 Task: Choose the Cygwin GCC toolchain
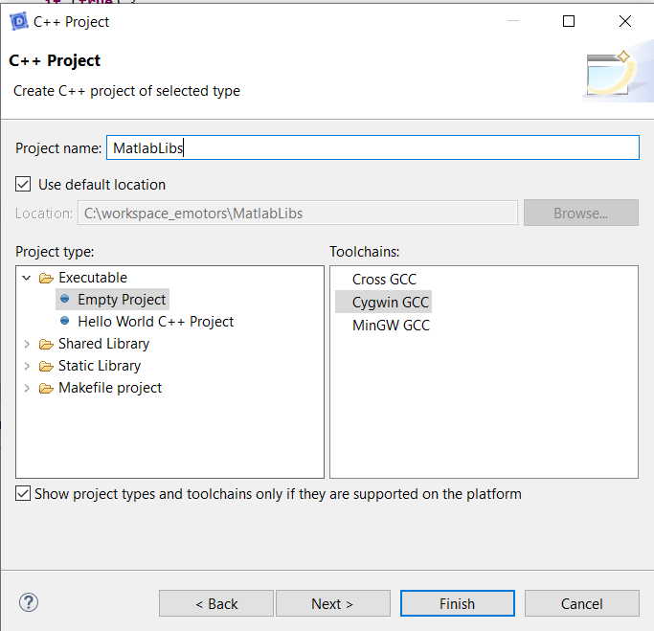pos(391,303)
